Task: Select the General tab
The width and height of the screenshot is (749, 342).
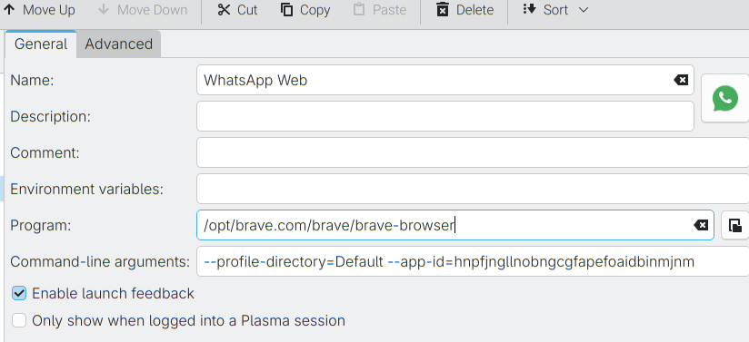Action: [41, 44]
